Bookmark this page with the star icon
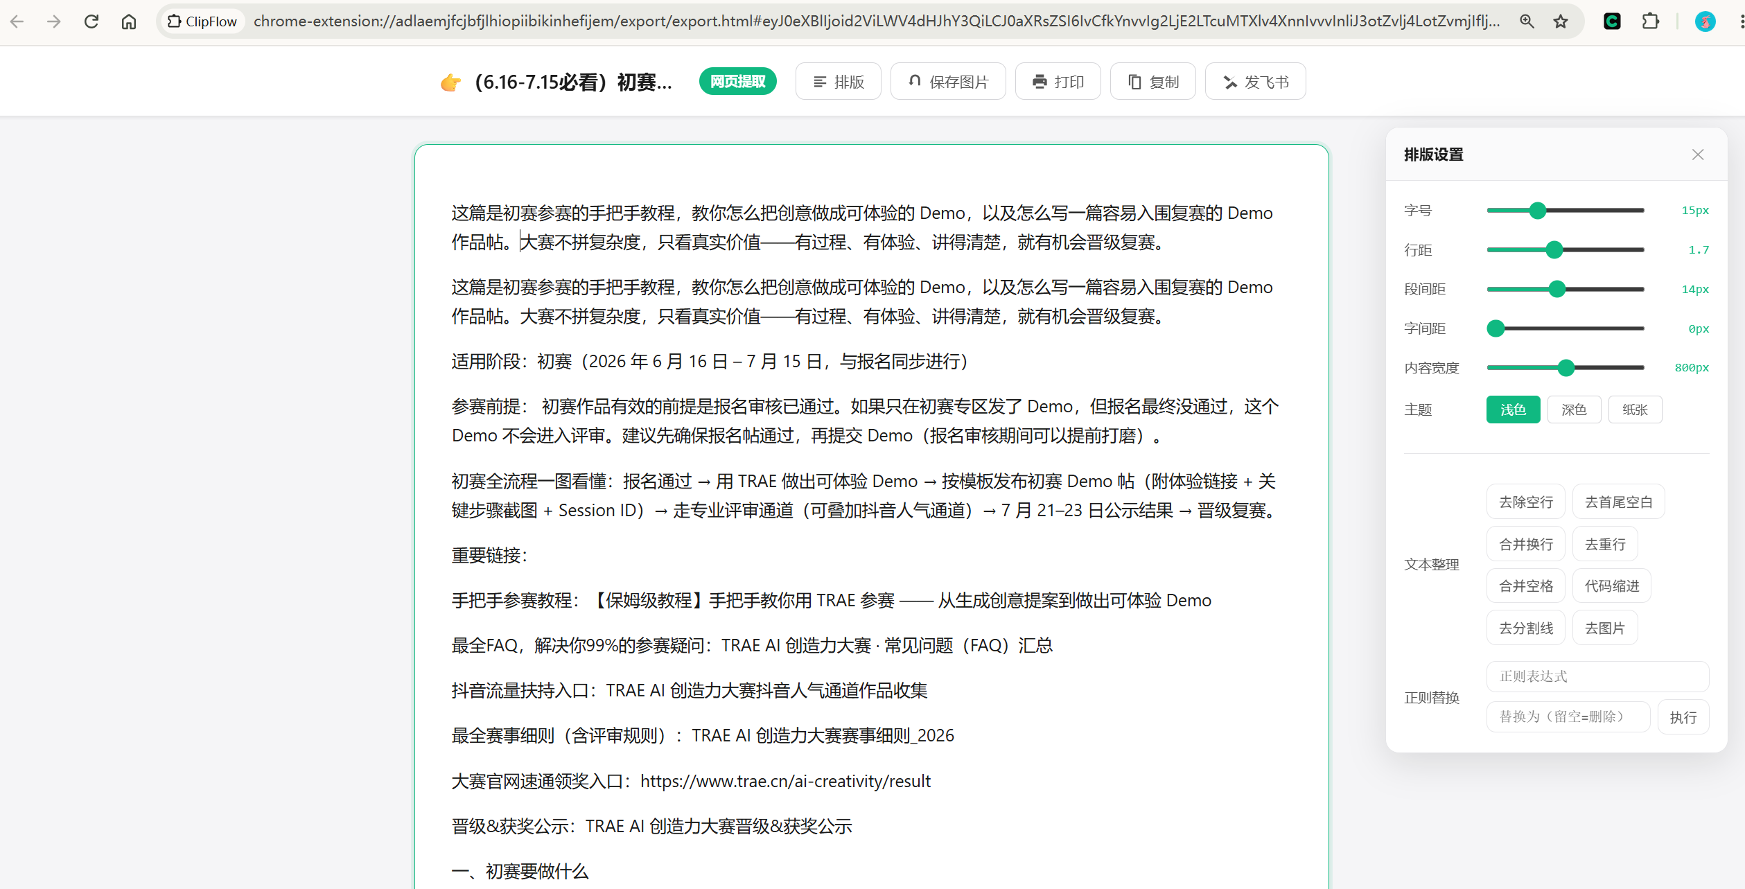Image resolution: width=1745 pixels, height=889 pixels. (x=1561, y=21)
